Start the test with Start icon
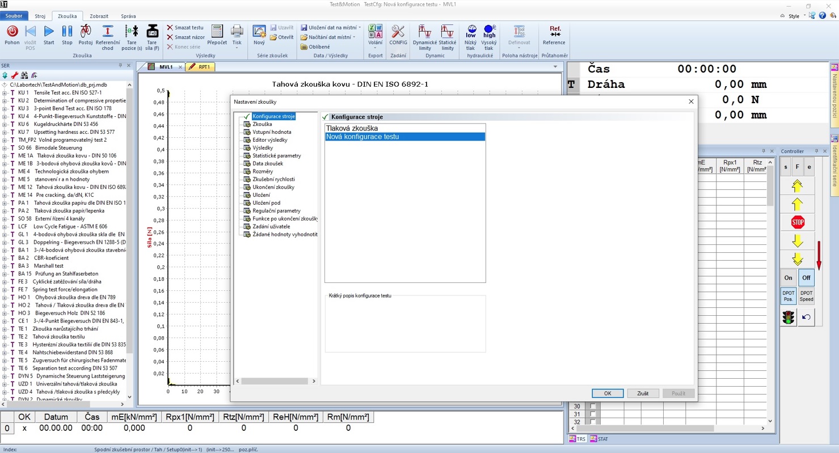This screenshot has height=453, width=839. point(49,32)
